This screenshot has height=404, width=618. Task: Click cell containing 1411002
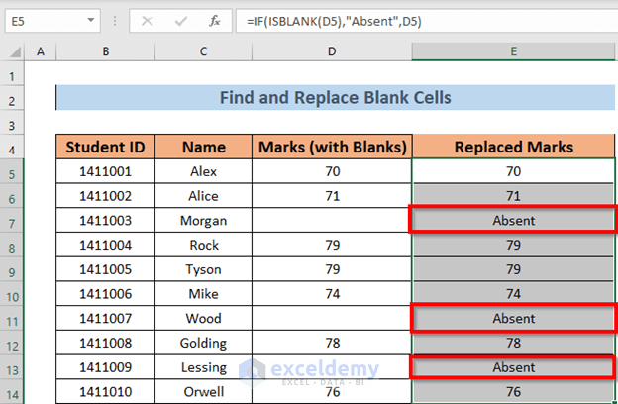tap(105, 196)
